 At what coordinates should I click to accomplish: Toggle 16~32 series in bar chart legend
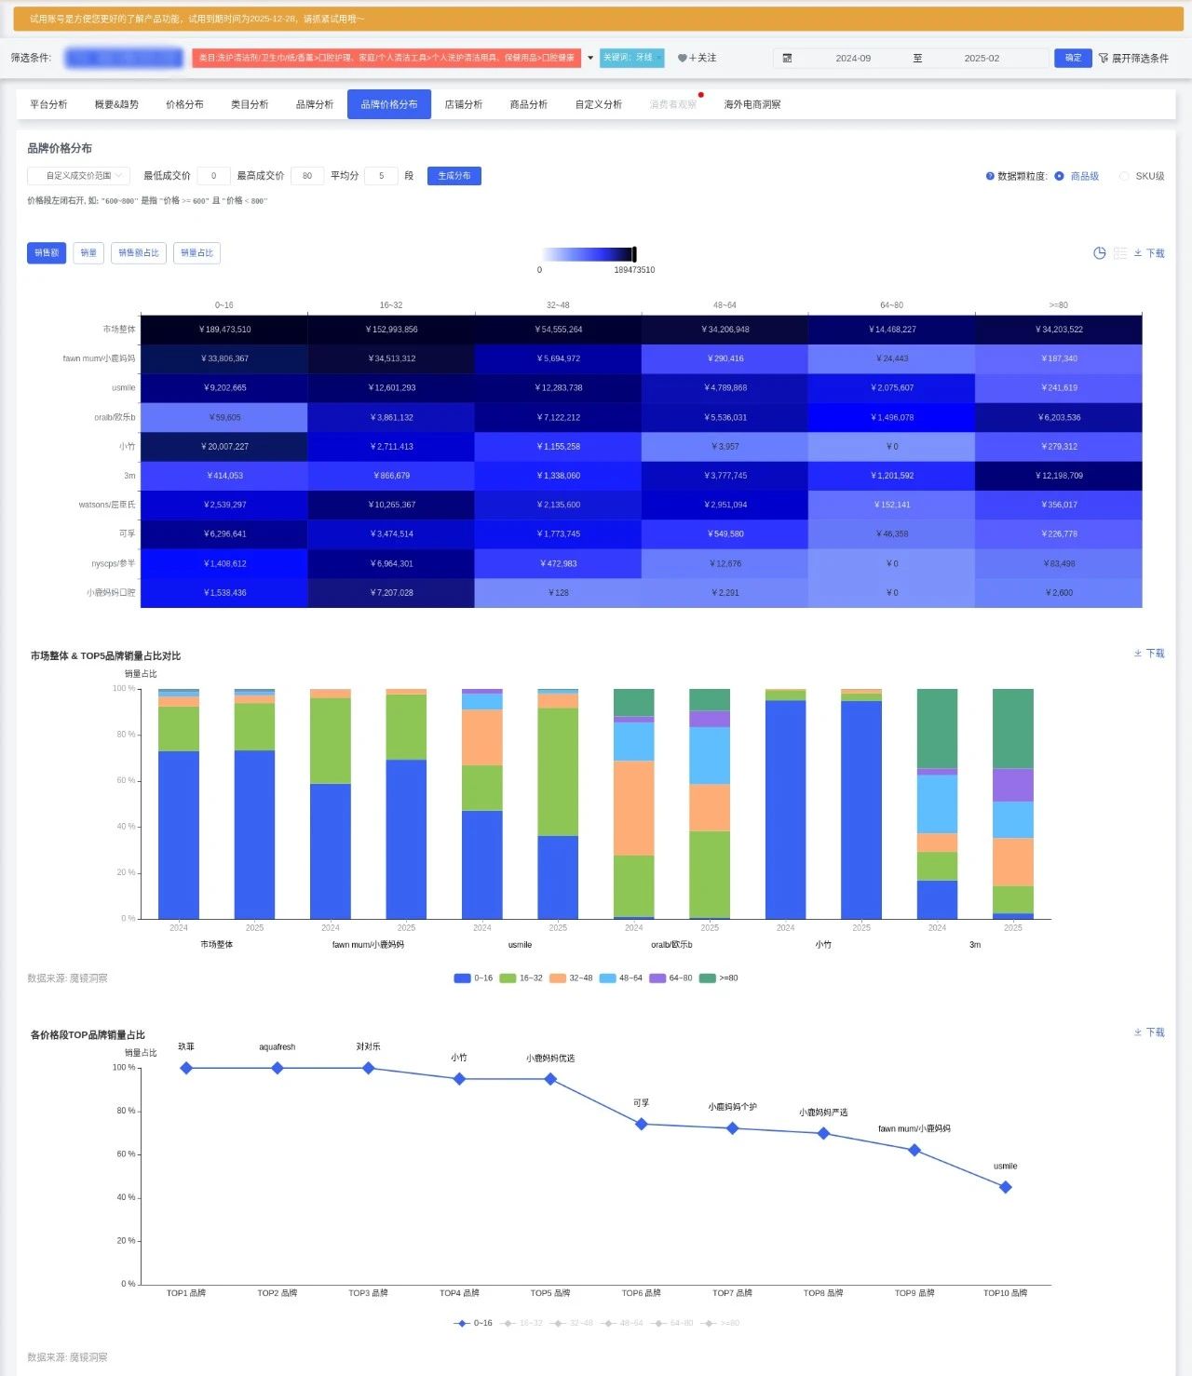[x=521, y=978]
